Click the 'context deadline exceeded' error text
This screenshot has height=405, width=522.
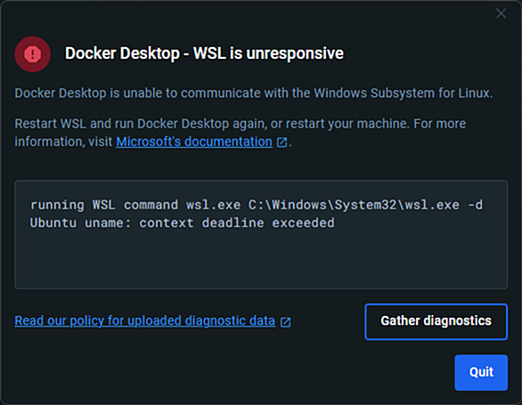click(237, 223)
